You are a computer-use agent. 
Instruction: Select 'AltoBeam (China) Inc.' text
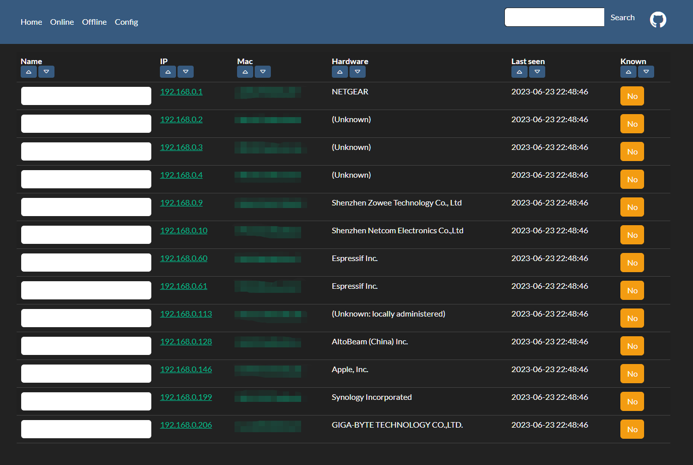click(x=370, y=342)
